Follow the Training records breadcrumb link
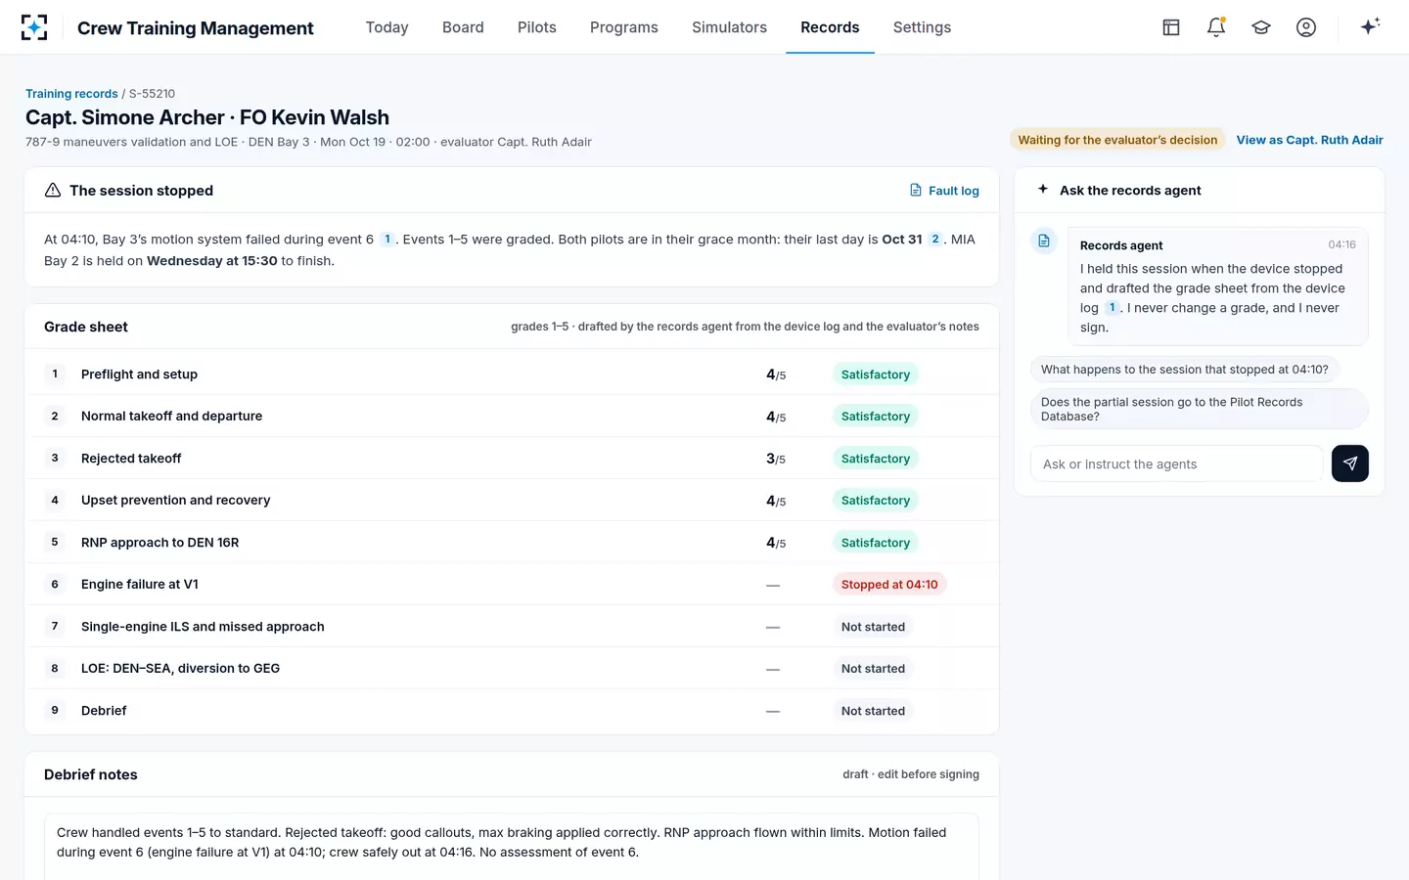 click(71, 94)
